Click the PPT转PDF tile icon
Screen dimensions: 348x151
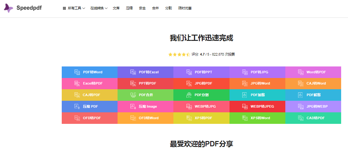pyautogui.click(x=133, y=84)
